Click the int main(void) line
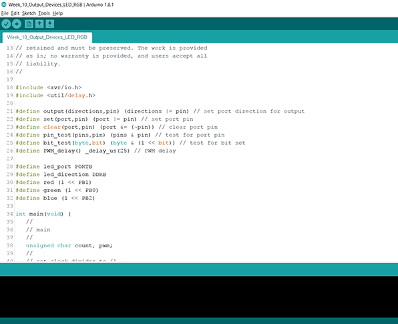This screenshot has width=398, height=324. [43, 214]
